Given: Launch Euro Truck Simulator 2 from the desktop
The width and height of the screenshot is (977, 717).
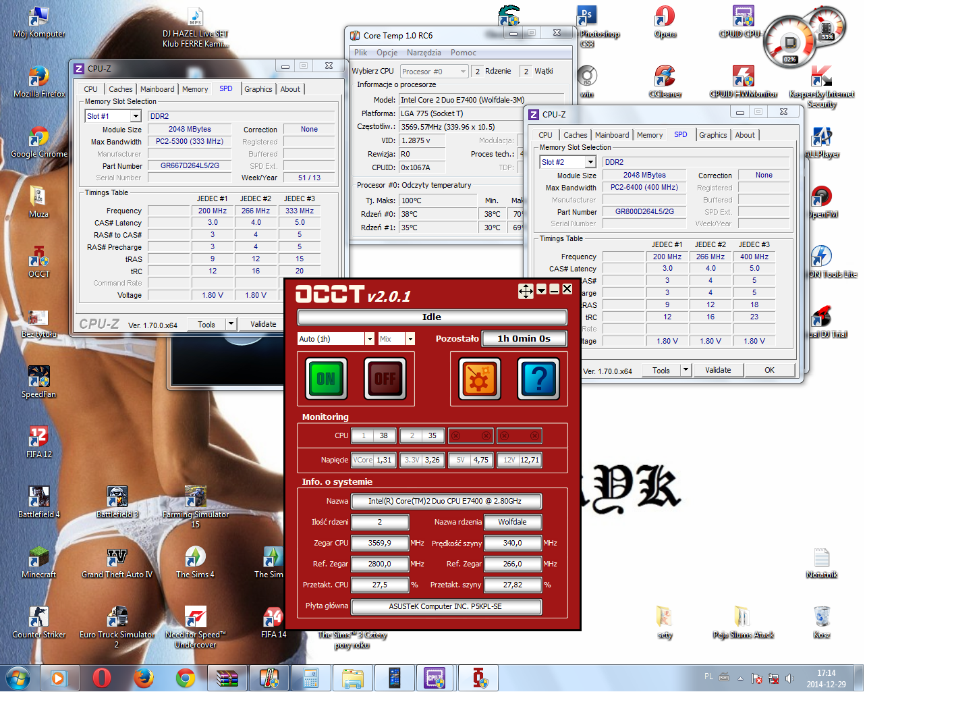Looking at the screenshot, I should 117,627.
